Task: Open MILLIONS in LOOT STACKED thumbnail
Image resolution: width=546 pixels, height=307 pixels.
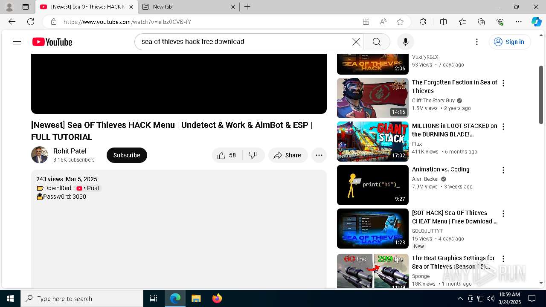Action: 373,142
